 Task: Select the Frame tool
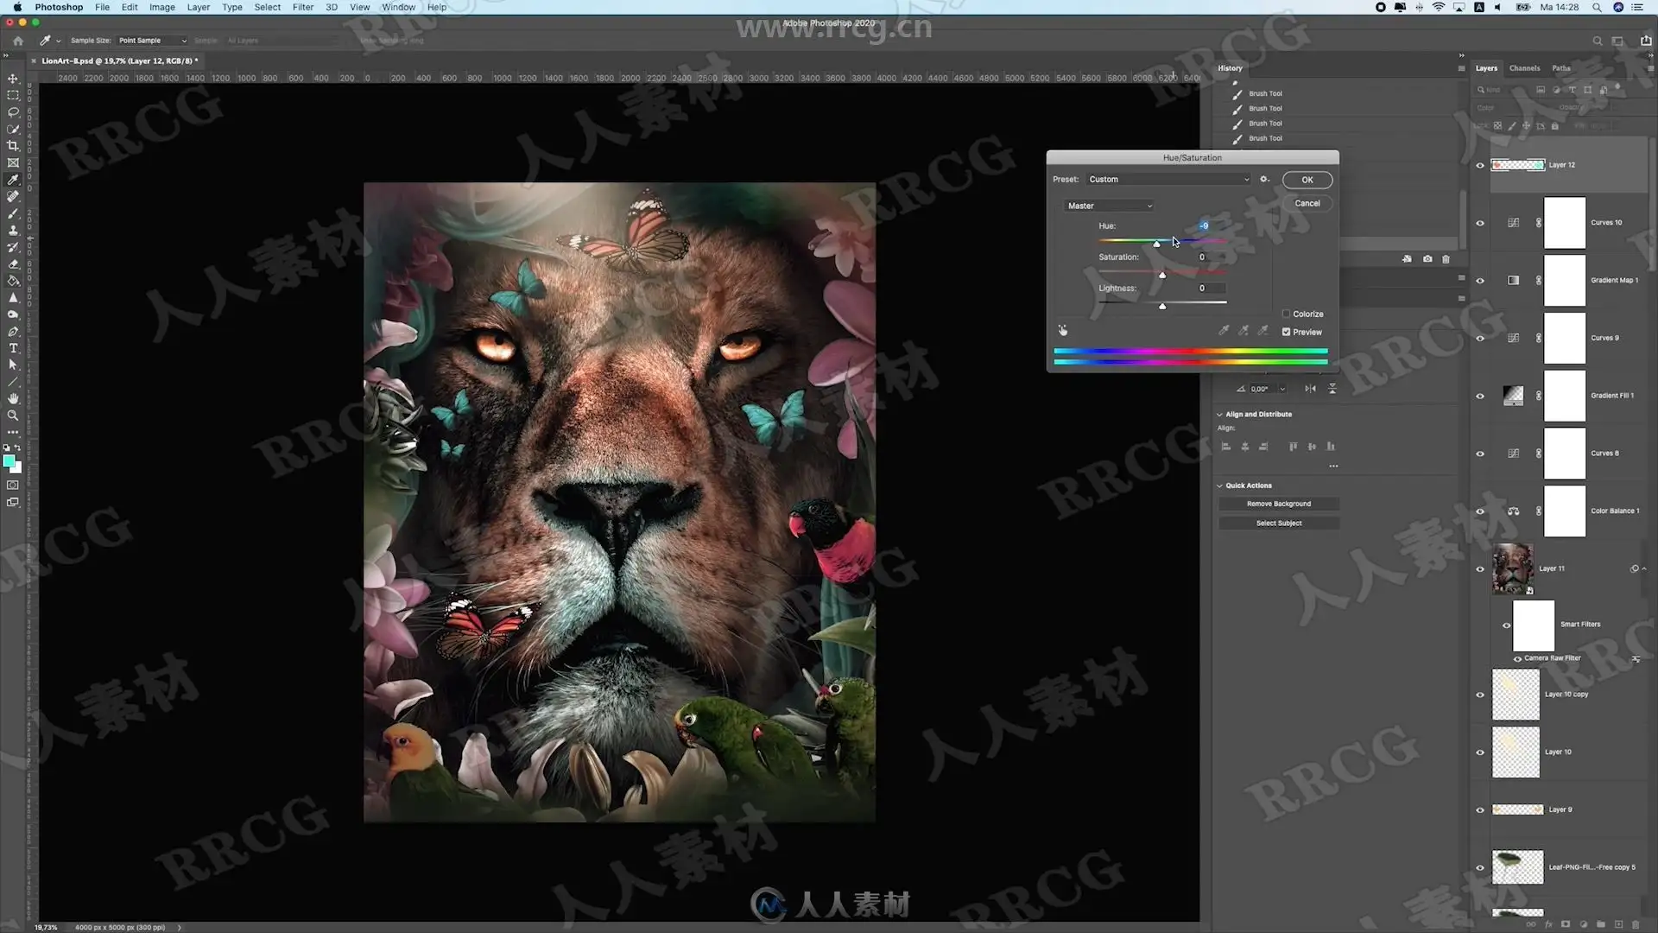point(13,162)
